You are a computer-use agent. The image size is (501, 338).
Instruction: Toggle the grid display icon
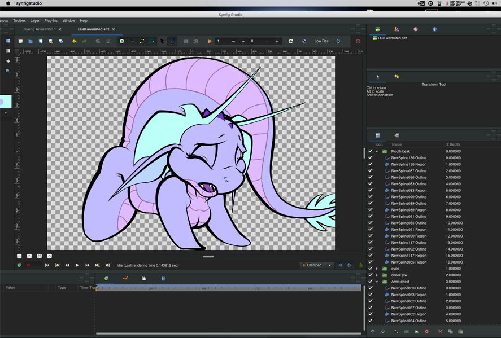[x=186, y=41]
